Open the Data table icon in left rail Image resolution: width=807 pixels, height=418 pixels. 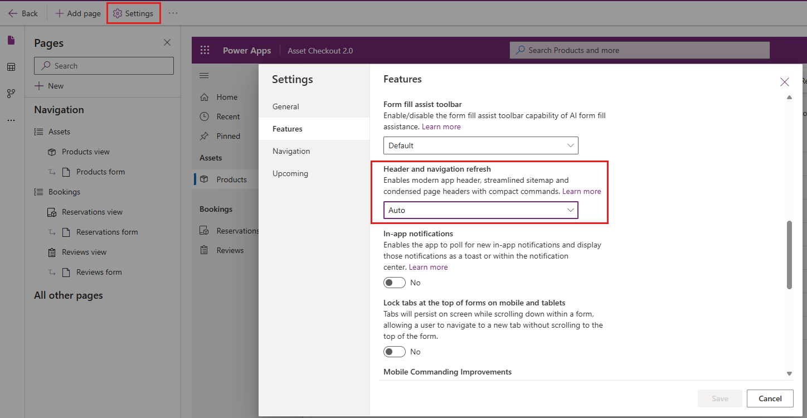pyautogui.click(x=11, y=67)
